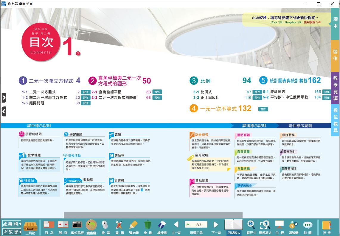Select the 螢光筆 highlighter tool
This screenshot has width=340, height=236.
[x=133, y=227]
